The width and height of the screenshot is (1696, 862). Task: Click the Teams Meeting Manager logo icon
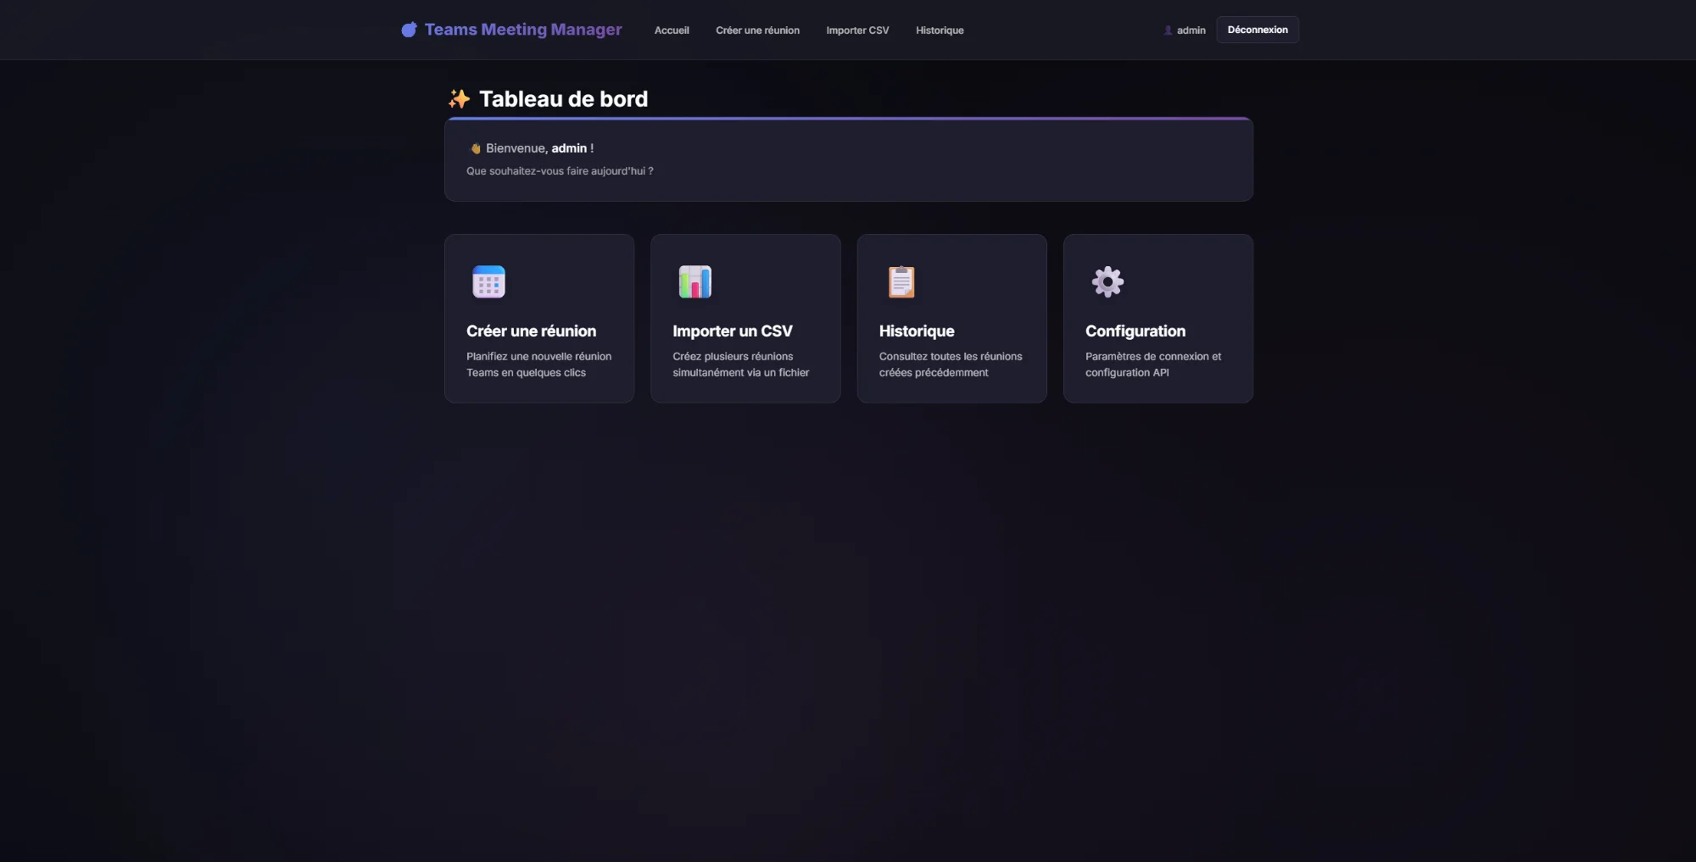click(409, 29)
